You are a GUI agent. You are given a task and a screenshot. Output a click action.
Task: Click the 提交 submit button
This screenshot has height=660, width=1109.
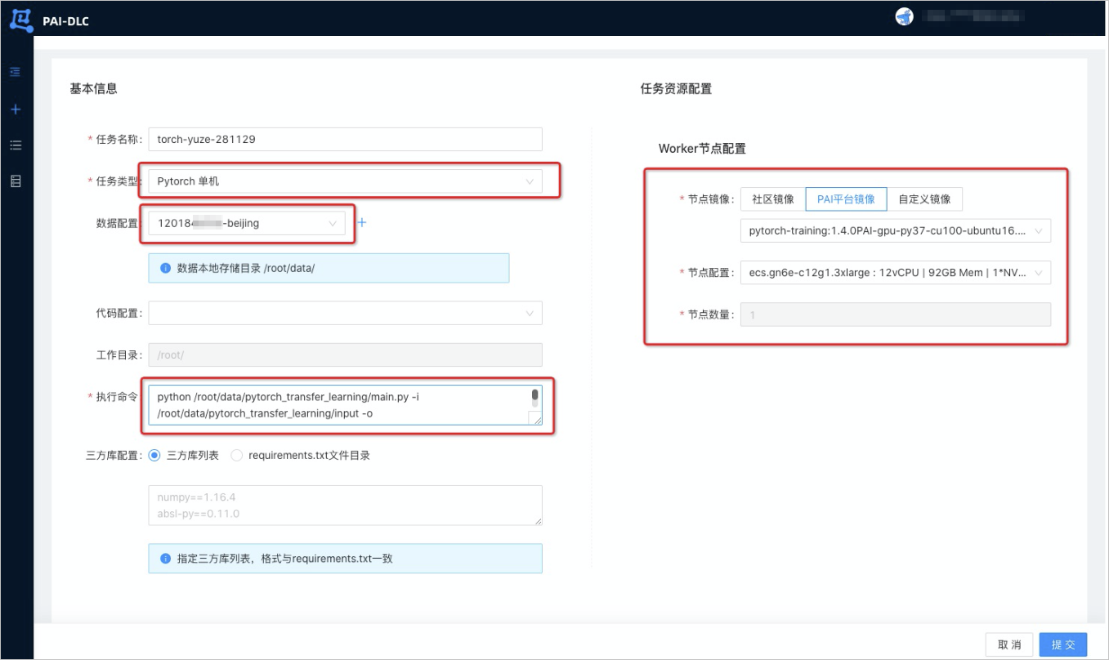pyautogui.click(x=1063, y=644)
